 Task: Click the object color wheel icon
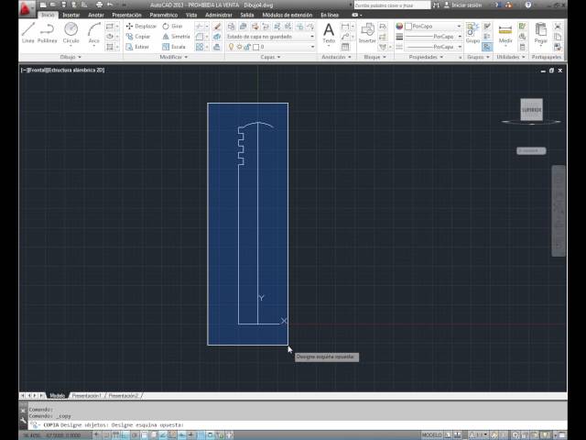[x=399, y=27]
